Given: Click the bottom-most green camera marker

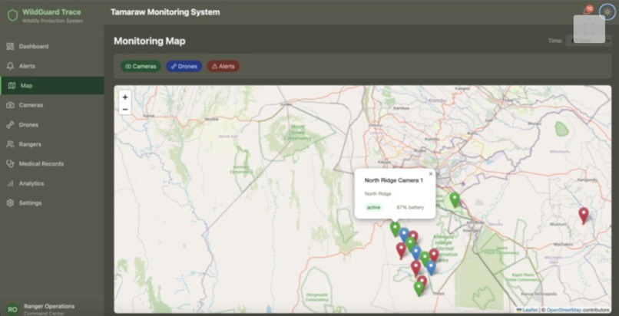Looking at the screenshot, I should [x=419, y=289].
